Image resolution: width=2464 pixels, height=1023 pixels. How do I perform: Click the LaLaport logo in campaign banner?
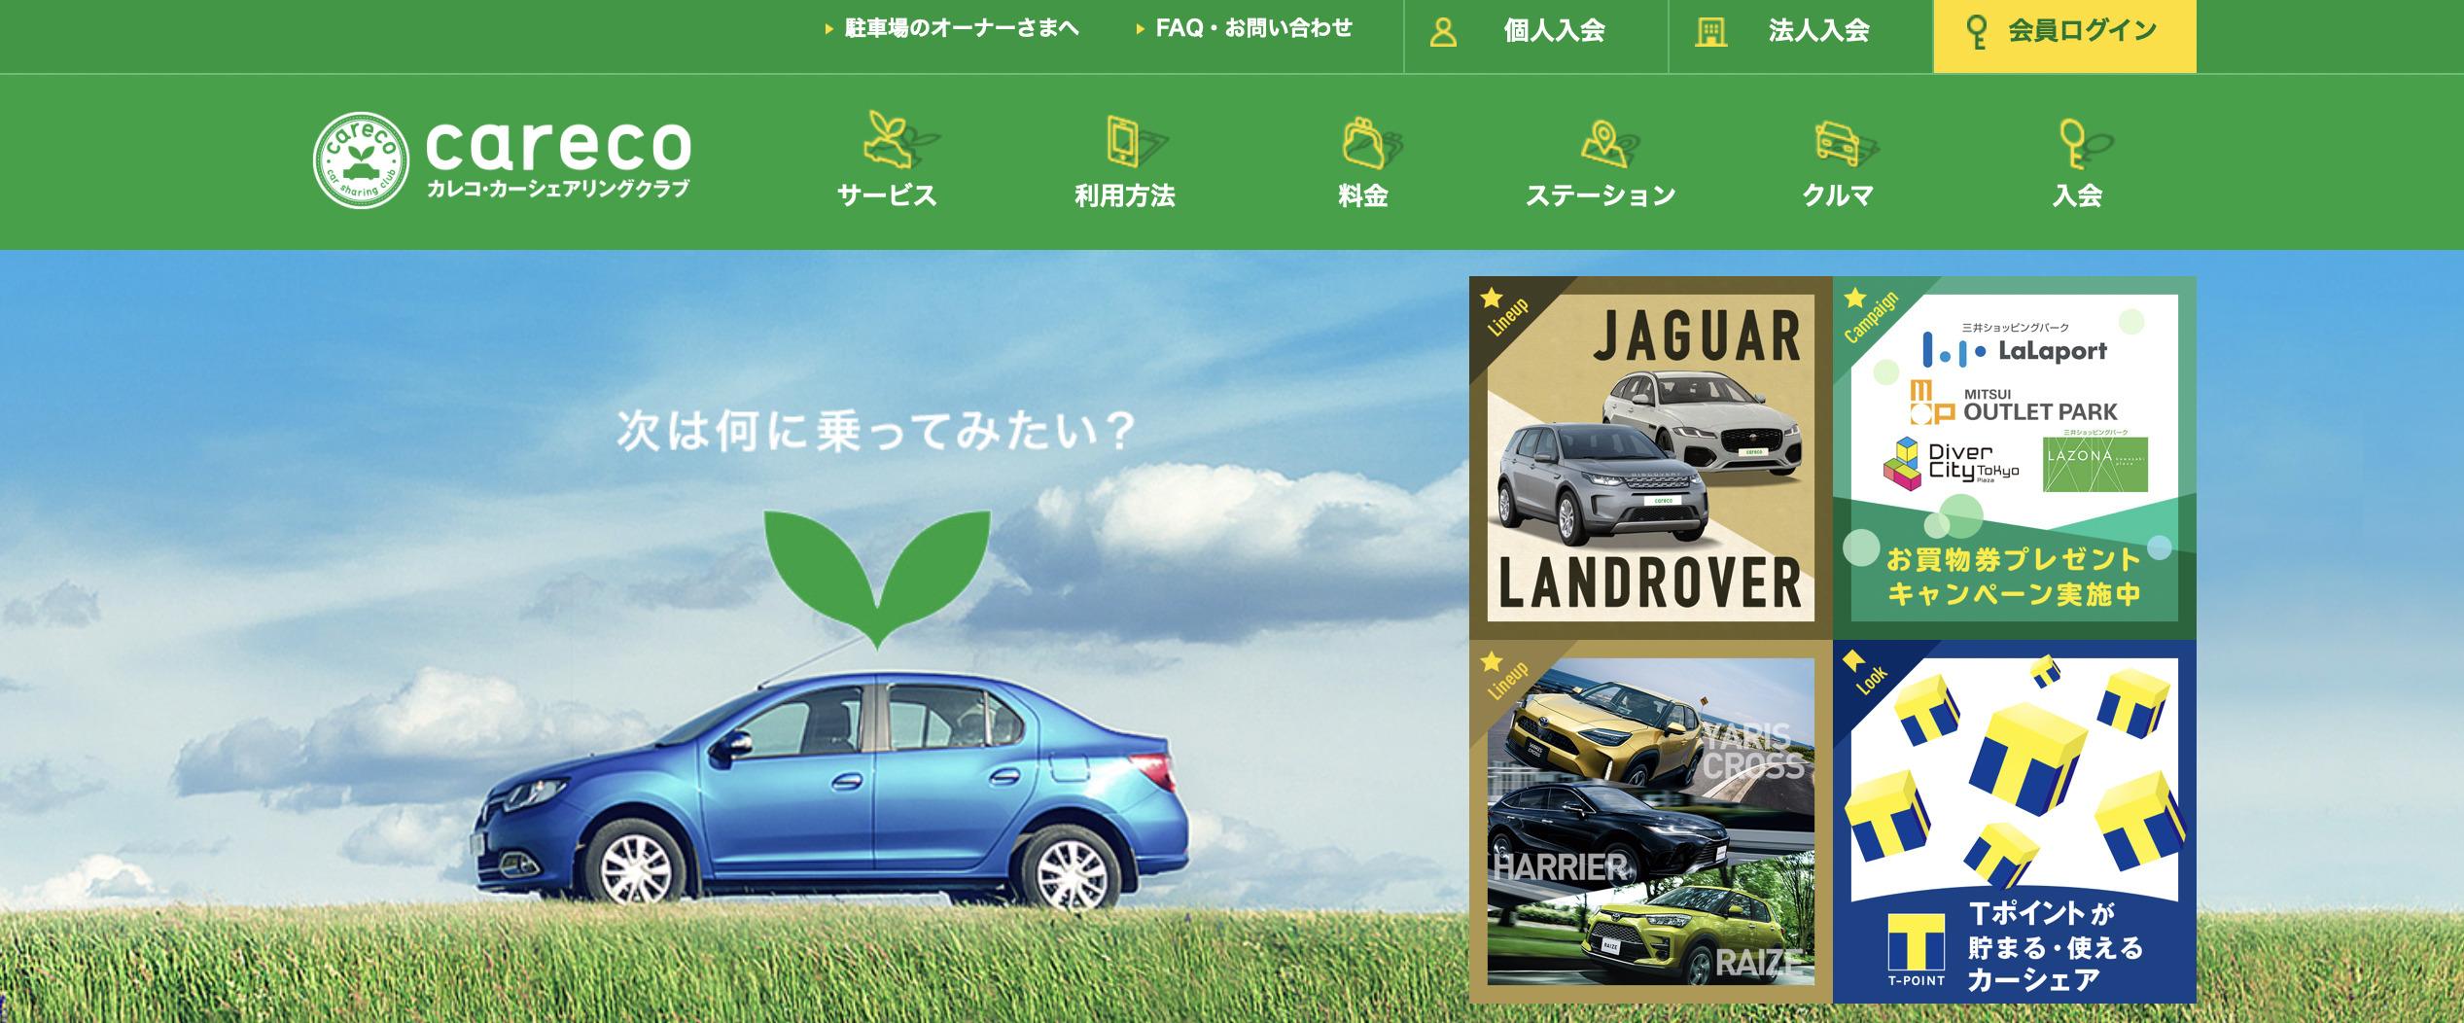(x=2015, y=347)
